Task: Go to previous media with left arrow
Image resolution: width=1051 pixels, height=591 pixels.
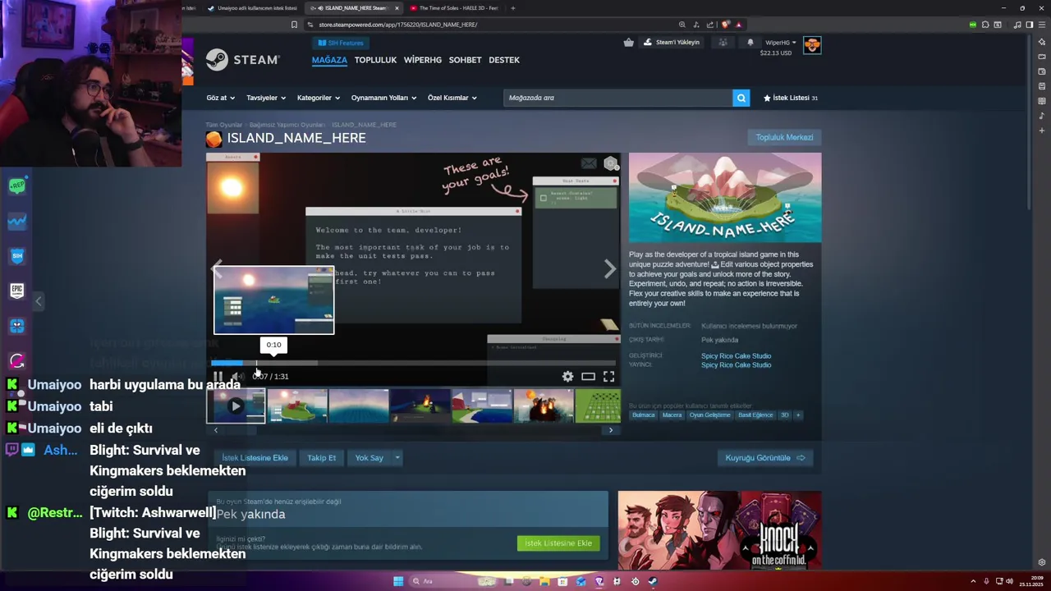Action: pyautogui.click(x=217, y=269)
